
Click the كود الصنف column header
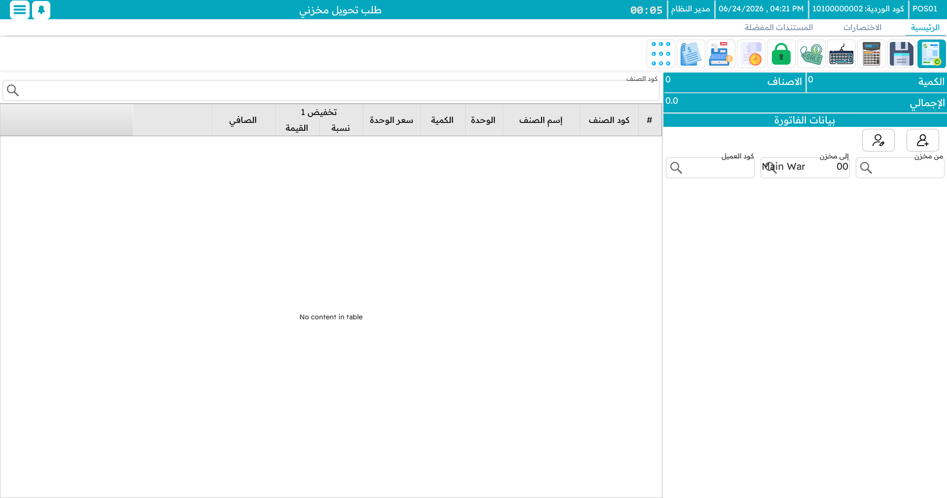[609, 120]
